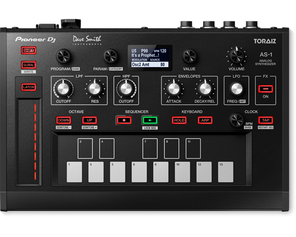Viewport: 296px width, 237px height.
Task: Click the OCTAVE UP button
Action: click(x=89, y=120)
